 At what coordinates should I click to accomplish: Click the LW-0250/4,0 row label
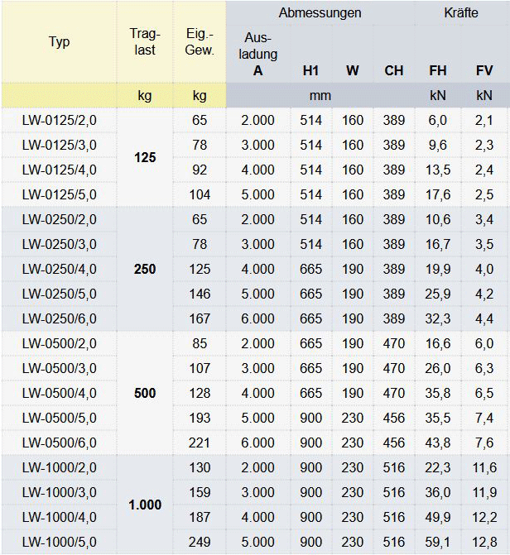[59, 270]
